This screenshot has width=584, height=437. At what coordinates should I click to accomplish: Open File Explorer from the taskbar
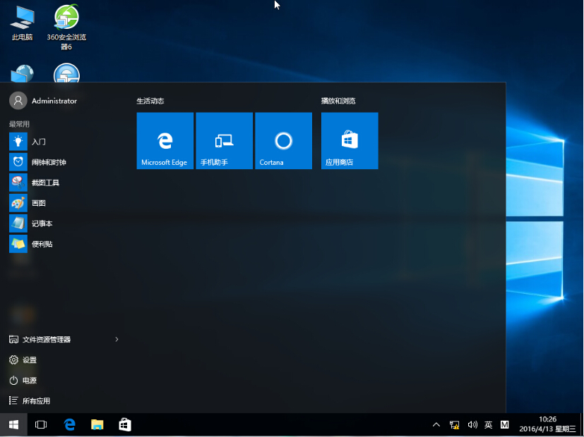97,424
